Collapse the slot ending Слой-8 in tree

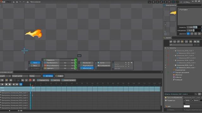tap(174, 56)
